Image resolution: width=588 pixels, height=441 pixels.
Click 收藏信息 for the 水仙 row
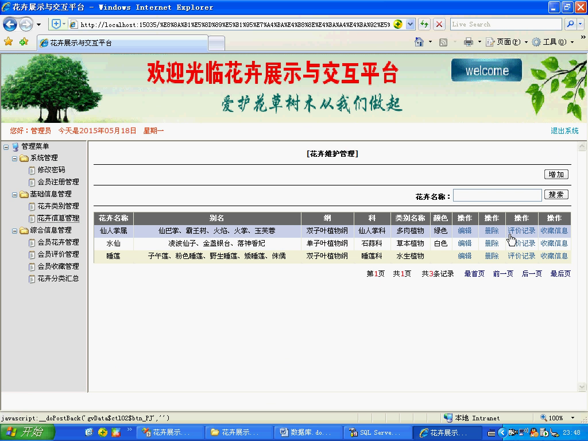554,243
